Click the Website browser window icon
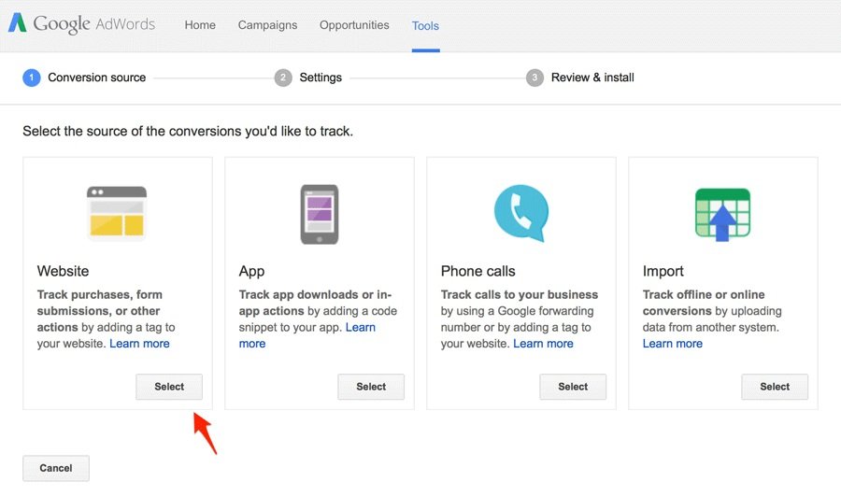841x496 pixels. tap(117, 213)
